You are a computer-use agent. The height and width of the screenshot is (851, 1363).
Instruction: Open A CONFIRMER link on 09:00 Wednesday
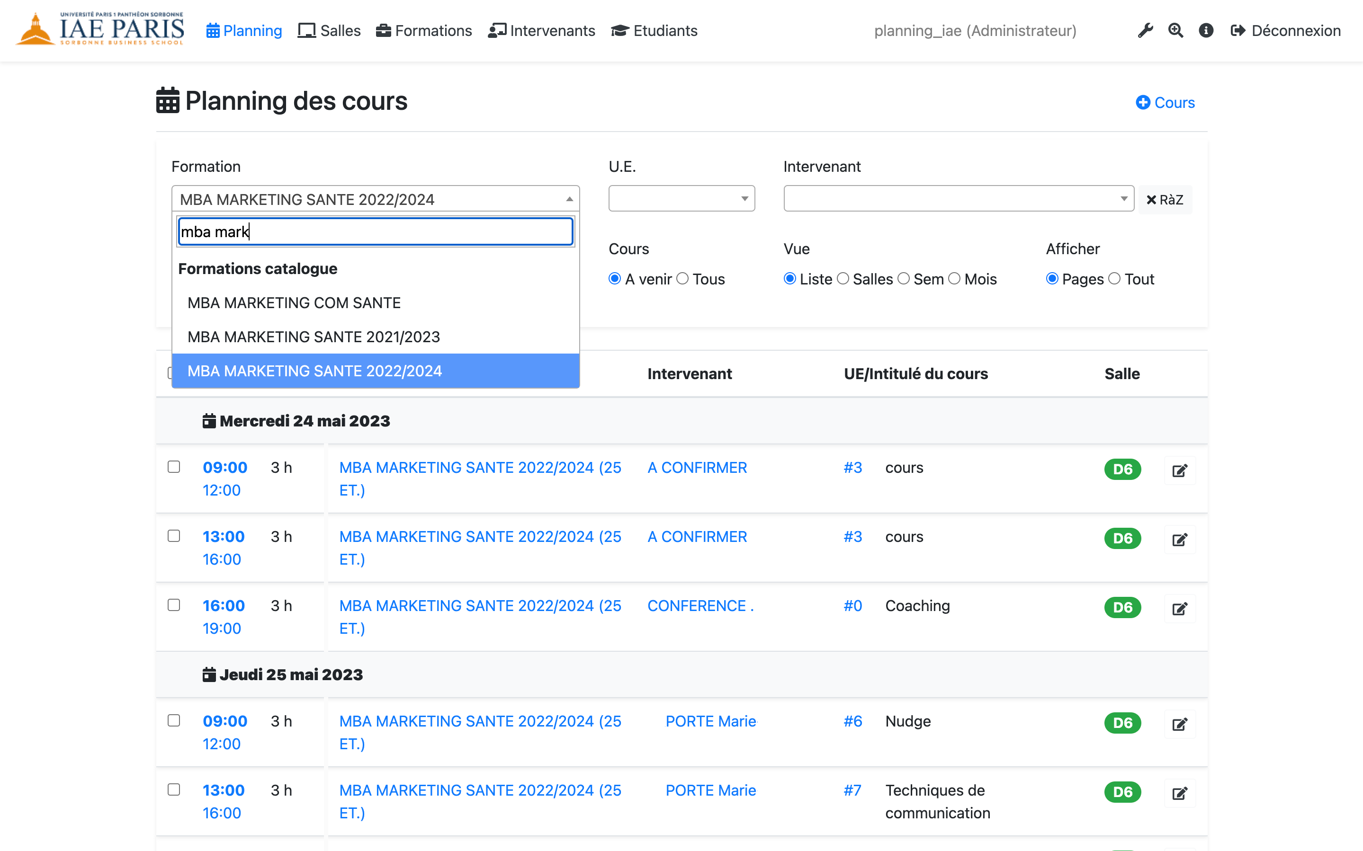[x=697, y=468]
